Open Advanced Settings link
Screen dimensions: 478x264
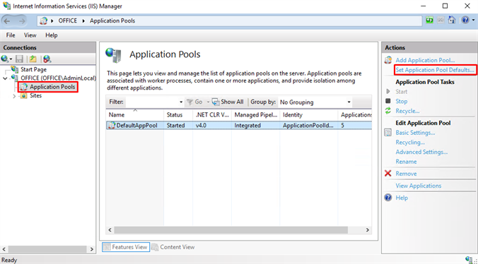[x=421, y=152]
